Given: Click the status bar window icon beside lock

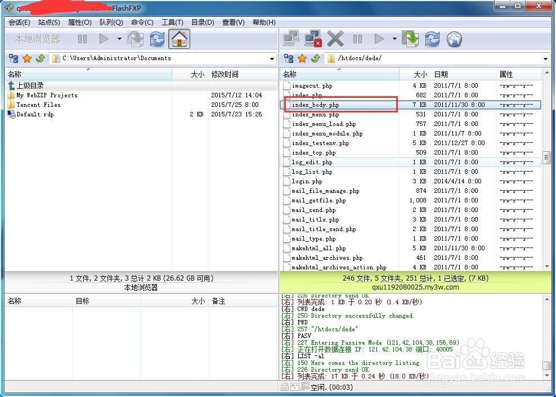Looking at the screenshot, I should click(x=295, y=387).
